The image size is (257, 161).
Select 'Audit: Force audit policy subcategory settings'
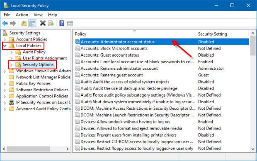(x=138, y=95)
